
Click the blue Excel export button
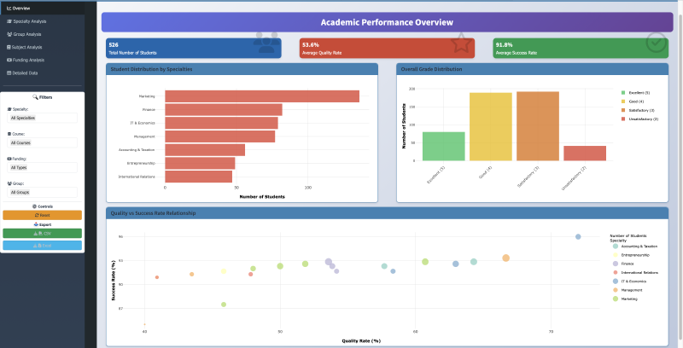click(x=42, y=246)
